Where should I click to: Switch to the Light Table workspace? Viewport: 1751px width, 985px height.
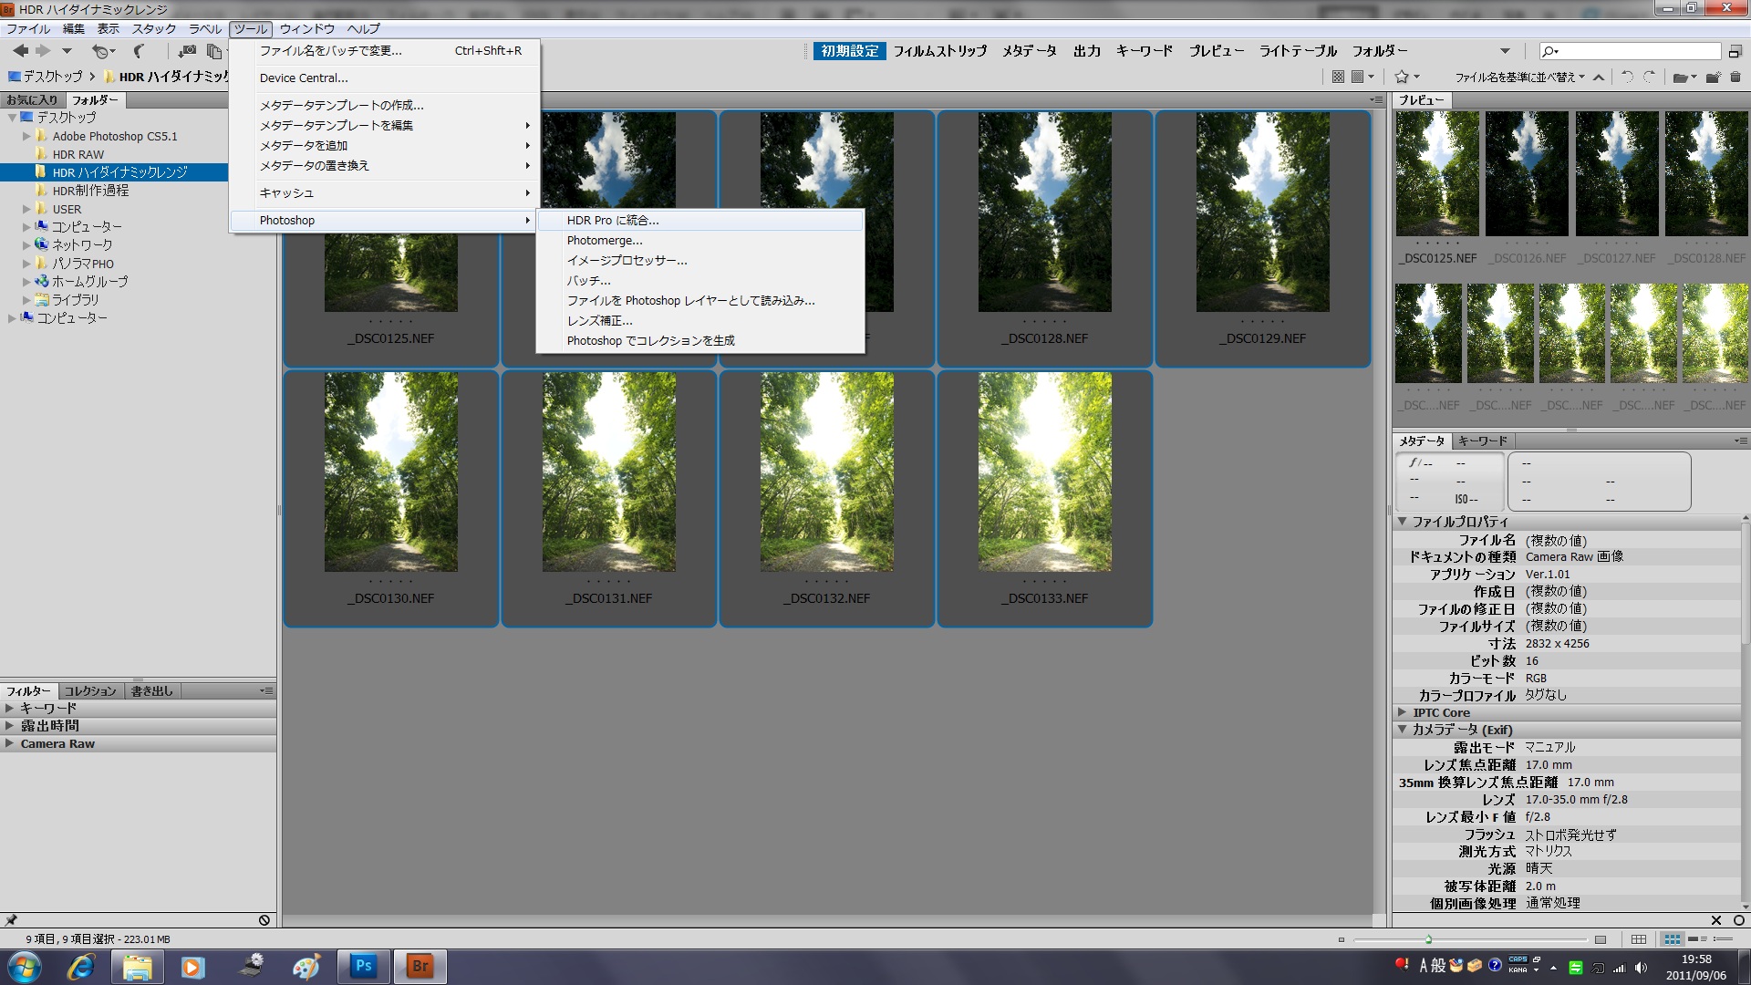pos(1297,51)
